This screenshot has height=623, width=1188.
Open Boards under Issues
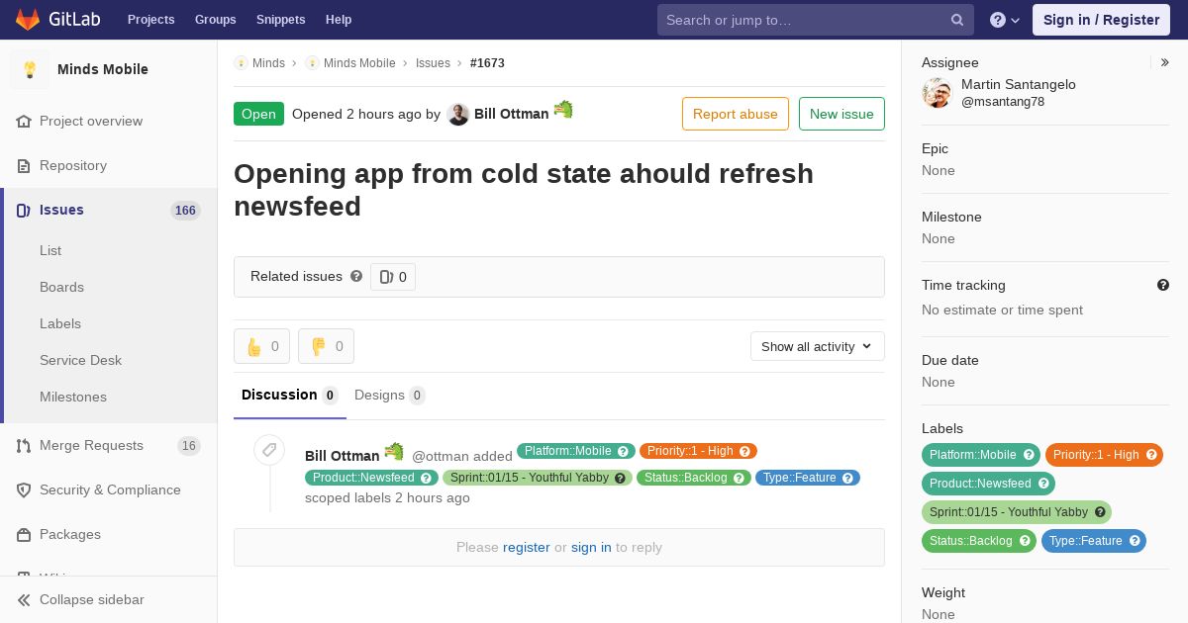pos(61,287)
